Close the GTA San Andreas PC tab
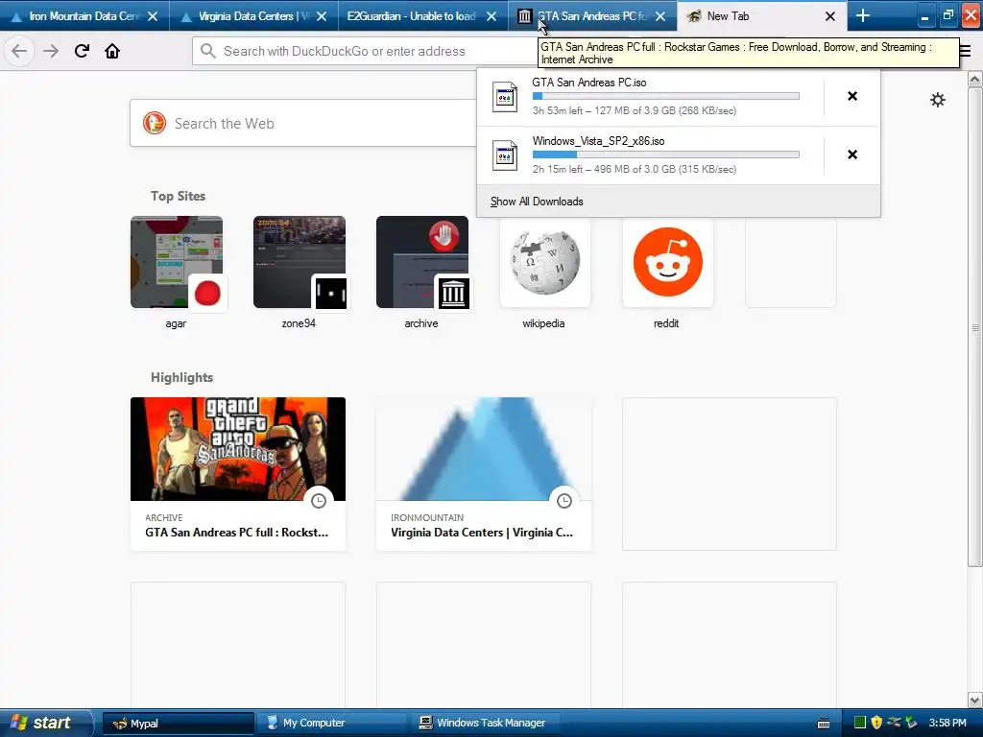Viewport: 983px width, 737px height. pos(660,16)
